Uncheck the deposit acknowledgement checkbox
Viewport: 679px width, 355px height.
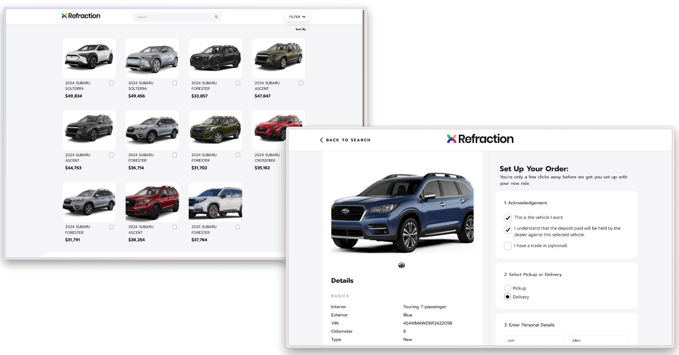(x=508, y=230)
